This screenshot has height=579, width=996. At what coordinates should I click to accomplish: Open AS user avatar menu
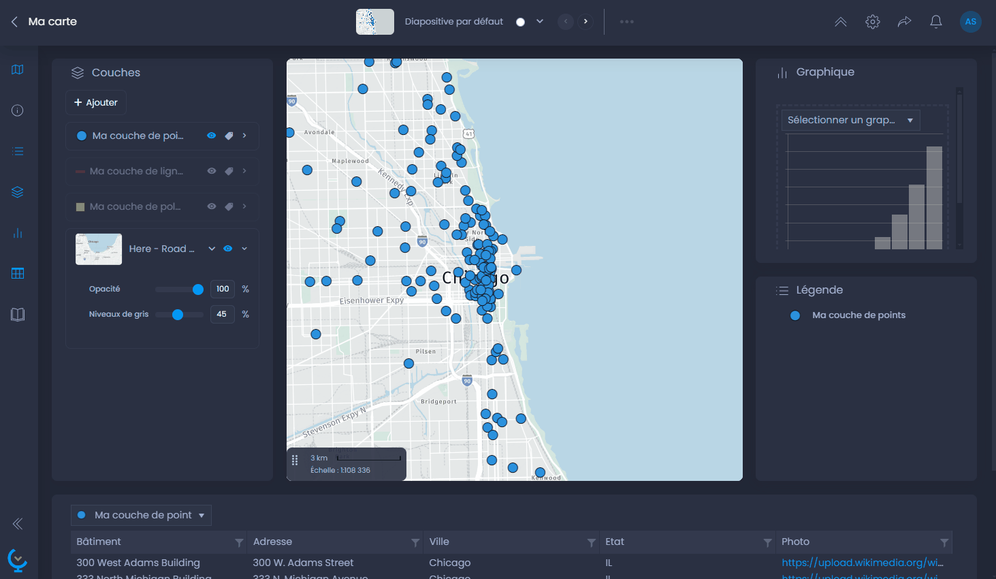pyautogui.click(x=971, y=22)
